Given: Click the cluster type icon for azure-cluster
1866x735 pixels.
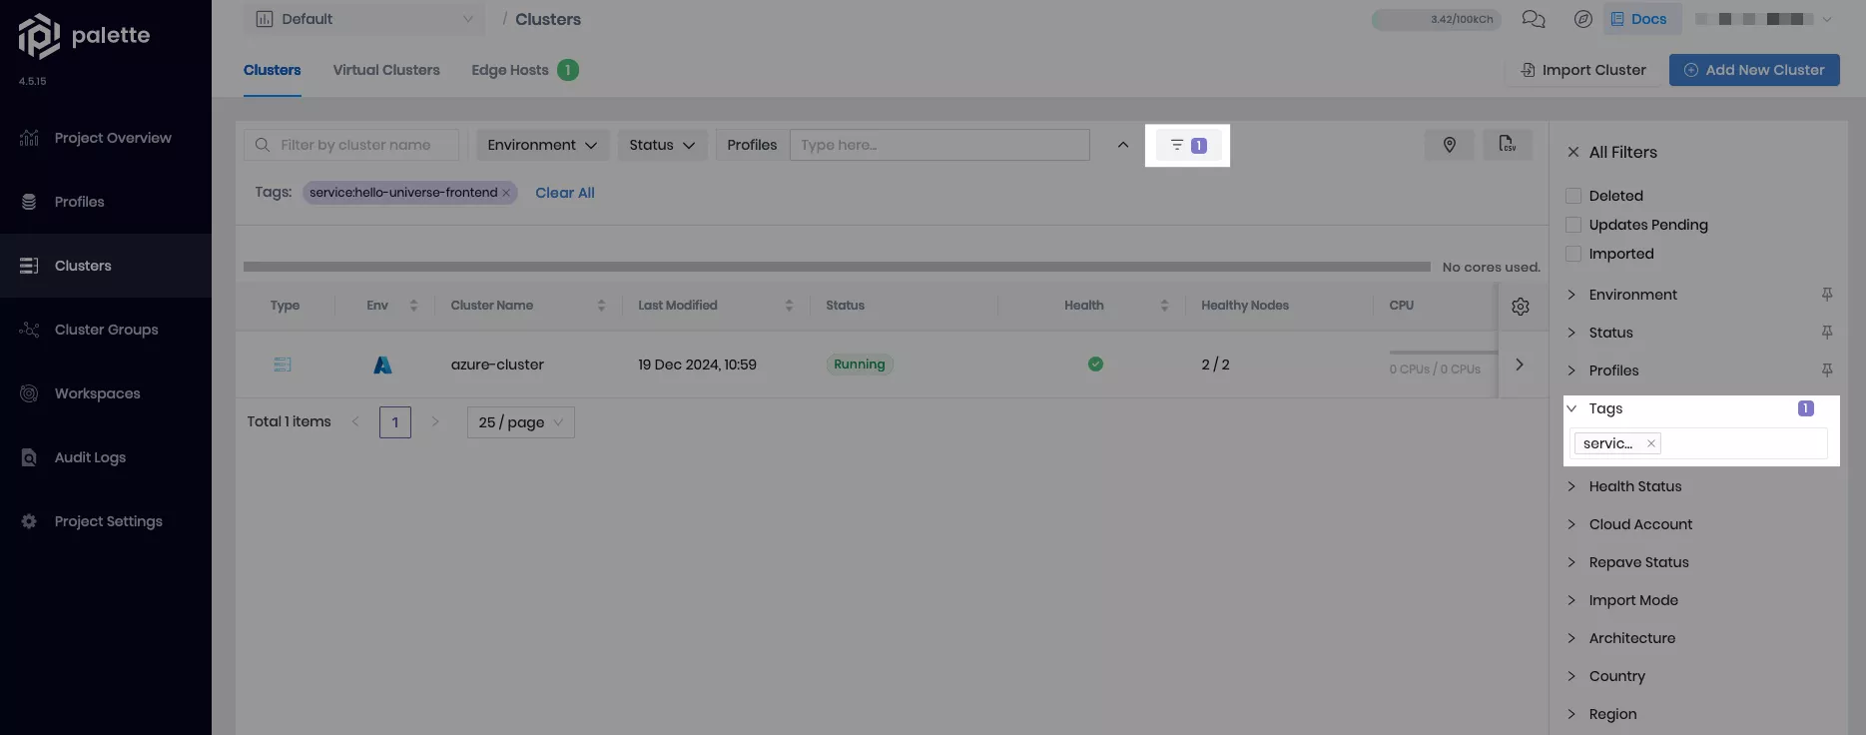Looking at the screenshot, I should [x=283, y=365].
